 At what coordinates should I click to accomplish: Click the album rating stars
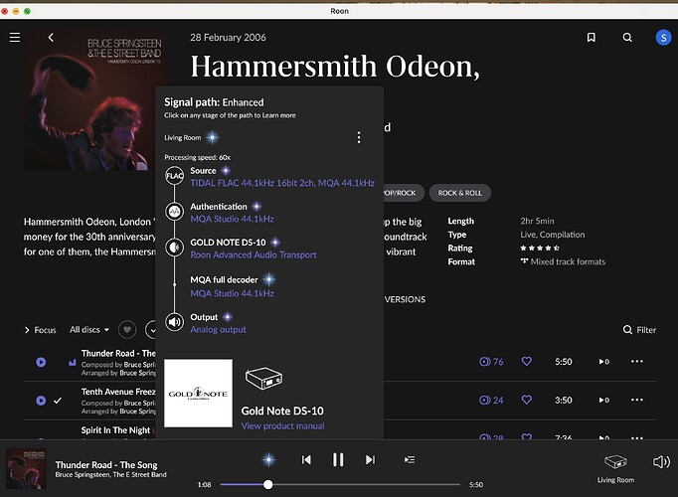click(x=540, y=248)
